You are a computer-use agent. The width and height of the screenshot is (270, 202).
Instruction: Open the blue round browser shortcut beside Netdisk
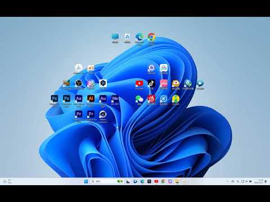(151, 69)
